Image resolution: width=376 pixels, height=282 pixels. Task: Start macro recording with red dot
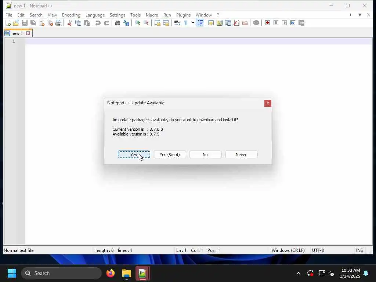coord(267,23)
